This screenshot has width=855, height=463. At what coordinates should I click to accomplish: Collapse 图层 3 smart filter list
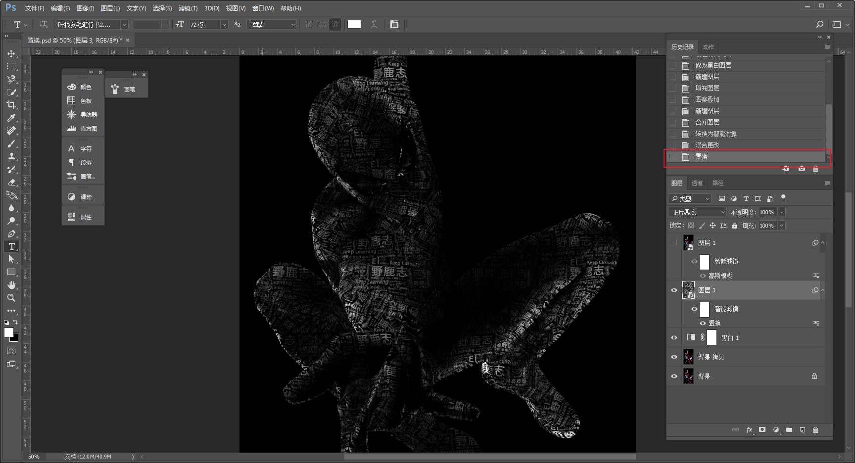822,290
